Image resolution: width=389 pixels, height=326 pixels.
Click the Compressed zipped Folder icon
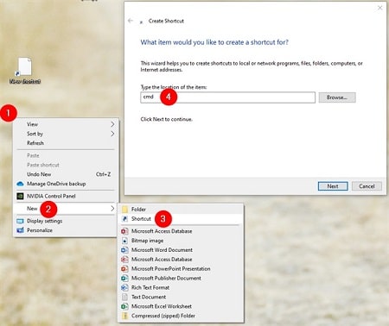pos(124,316)
